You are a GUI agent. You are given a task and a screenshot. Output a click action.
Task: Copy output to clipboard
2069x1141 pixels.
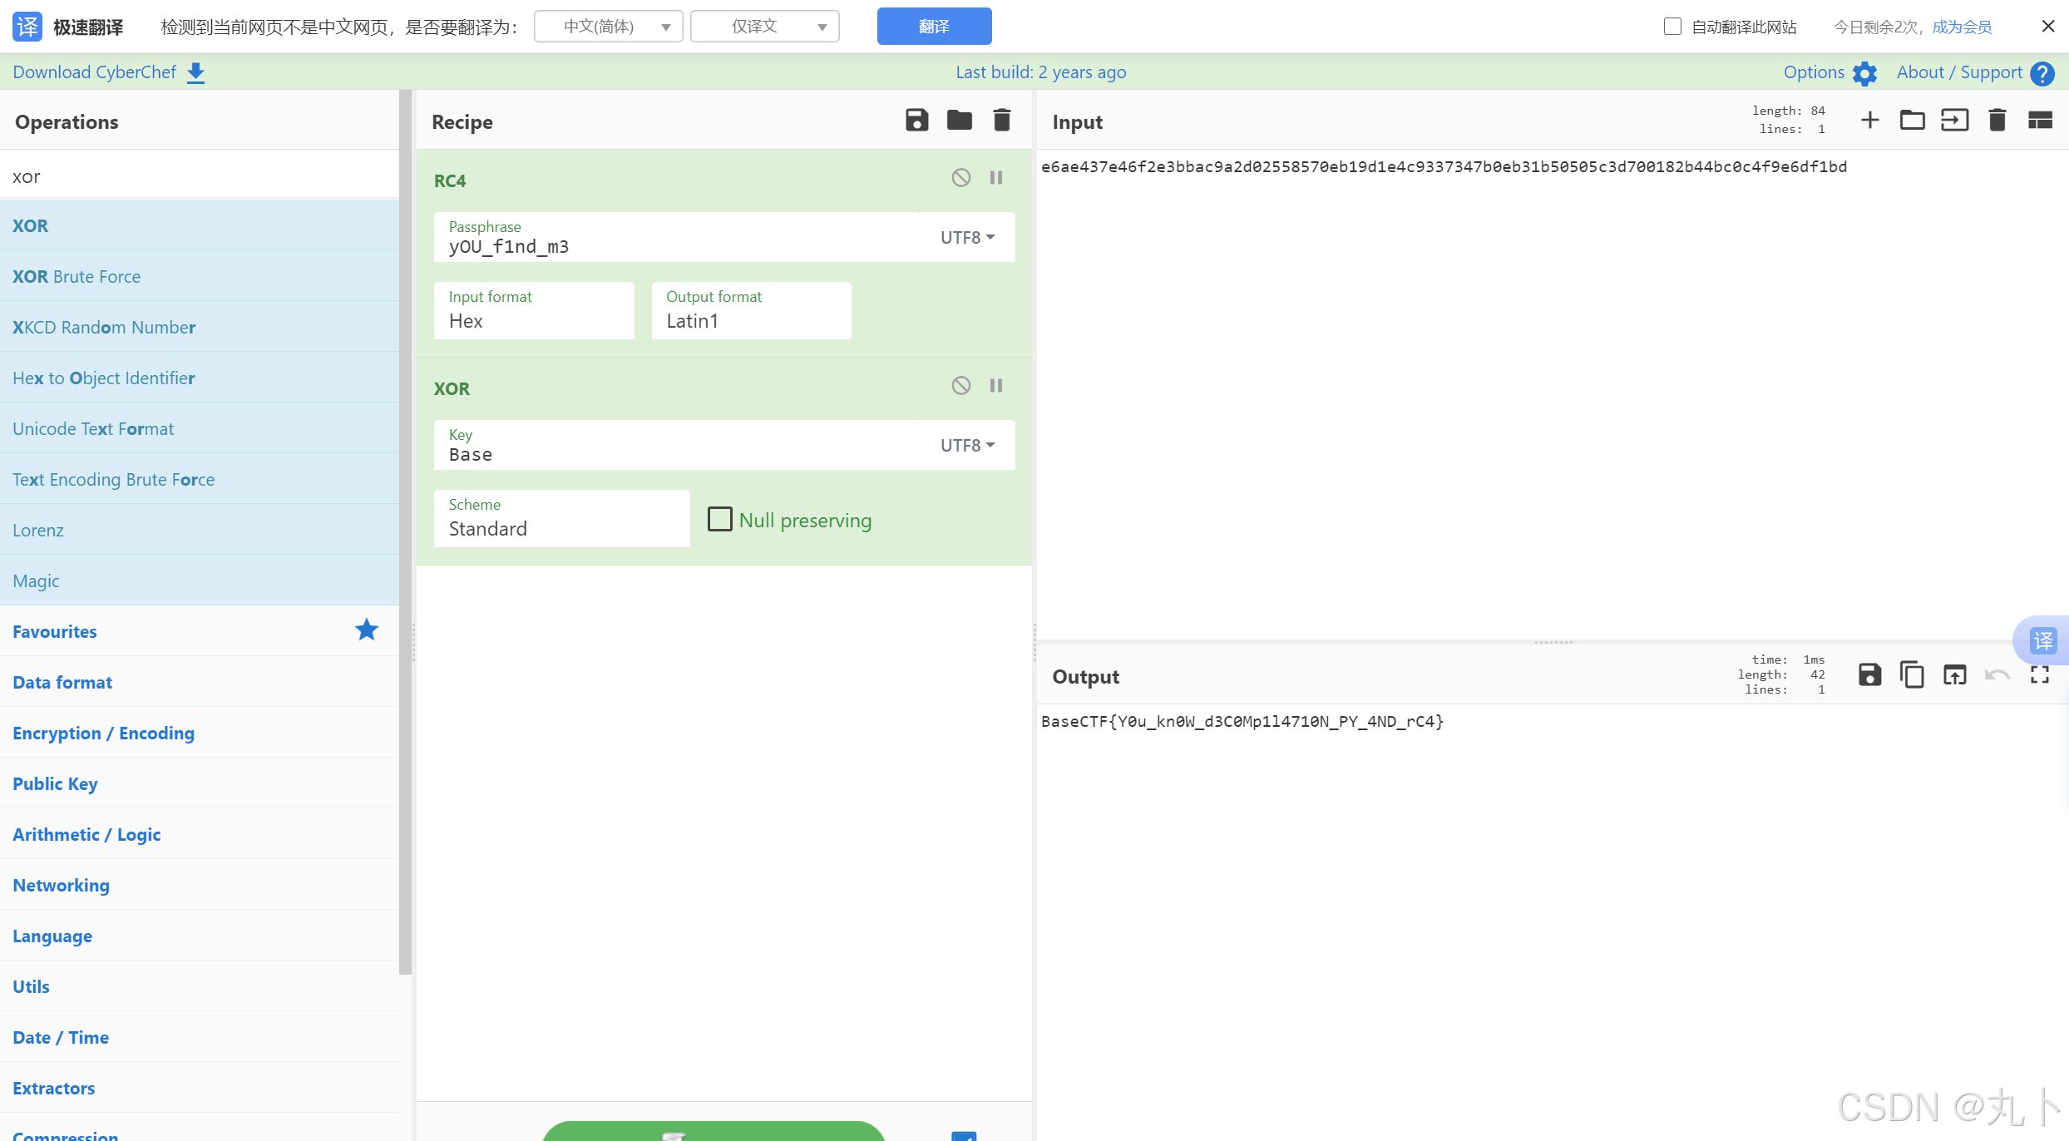click(x=1912, y=674)
